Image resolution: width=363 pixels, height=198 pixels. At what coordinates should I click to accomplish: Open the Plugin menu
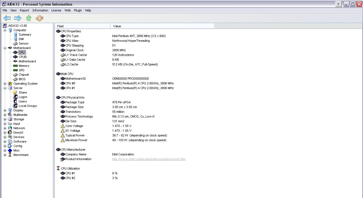(78, 10)
